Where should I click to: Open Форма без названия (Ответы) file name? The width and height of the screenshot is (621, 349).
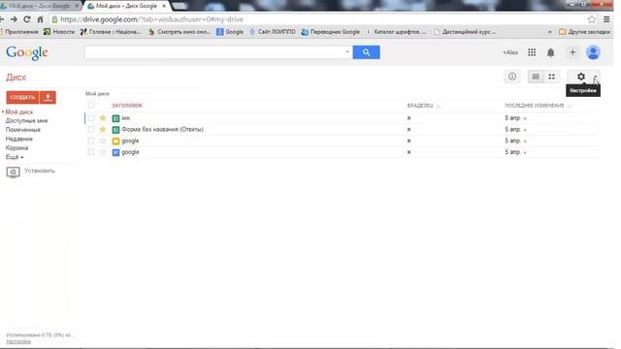click(x=162, y=130)
